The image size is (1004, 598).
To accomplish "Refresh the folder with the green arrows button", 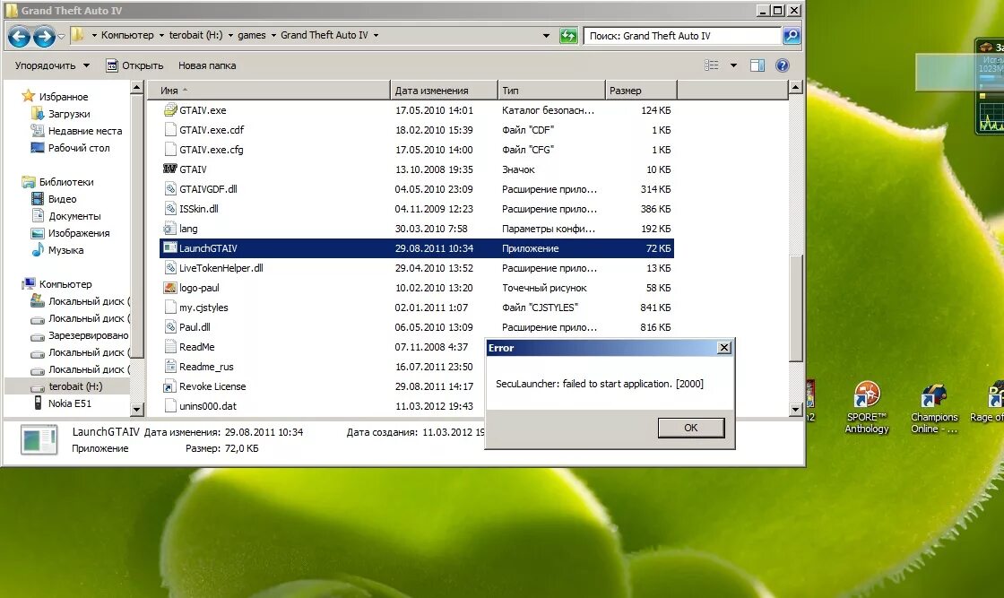I will click(568, 36).
